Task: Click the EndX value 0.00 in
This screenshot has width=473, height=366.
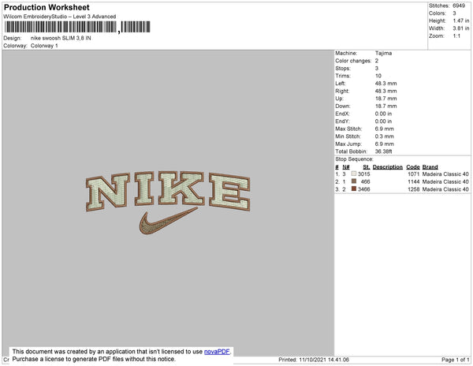Action: (x=383, y=114)
